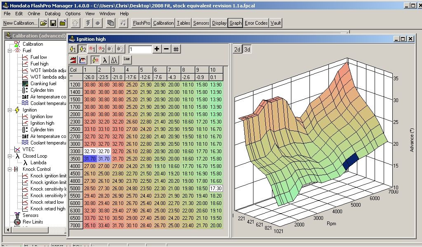Viewport: 422px width, 247px height.
Task: Select Cranking fuel table icon
Action: click(x=25, y=84)
